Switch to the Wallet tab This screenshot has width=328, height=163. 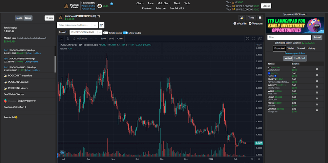[291, 48]
